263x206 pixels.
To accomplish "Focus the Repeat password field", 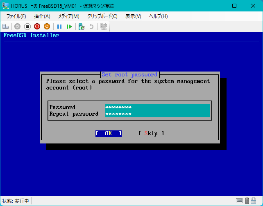I will coord(158,114).
